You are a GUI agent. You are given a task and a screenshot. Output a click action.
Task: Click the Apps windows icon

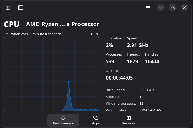[x=96, y=118]
